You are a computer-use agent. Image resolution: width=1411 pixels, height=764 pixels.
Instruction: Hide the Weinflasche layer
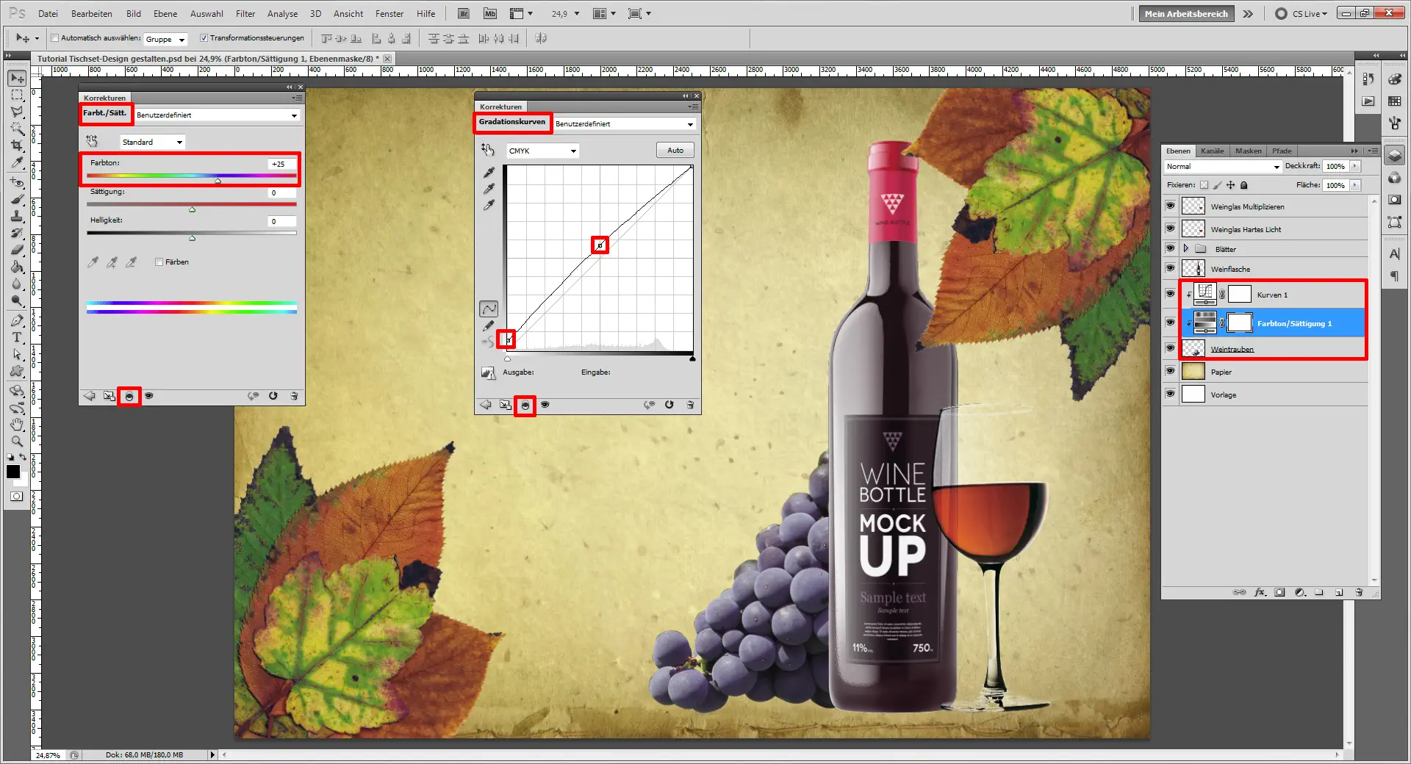coord(1170,269)
